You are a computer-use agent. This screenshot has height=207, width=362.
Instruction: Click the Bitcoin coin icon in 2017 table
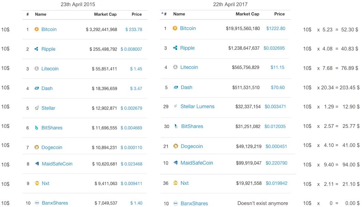175,28
